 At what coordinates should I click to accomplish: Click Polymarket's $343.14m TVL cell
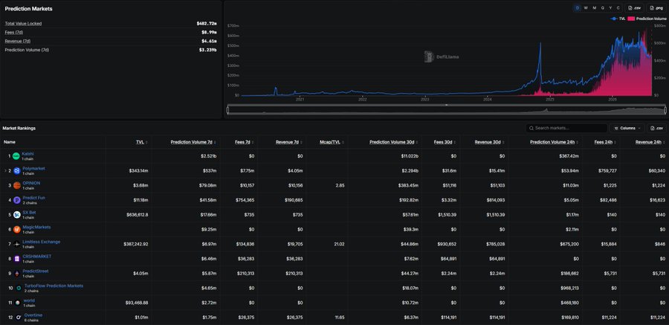pyautogui.click(x=139, y=171)
